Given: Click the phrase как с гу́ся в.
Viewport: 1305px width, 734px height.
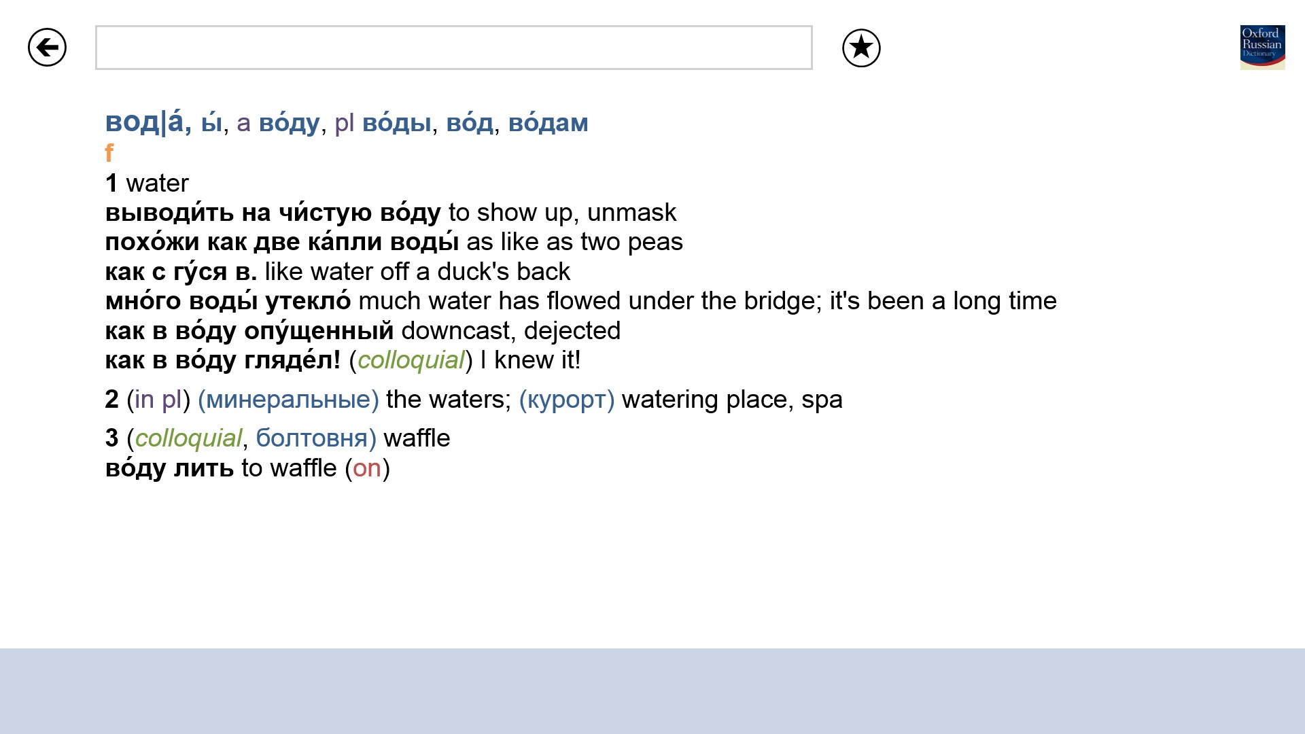Looking at the screenshot, I should (x=181, y=272).
